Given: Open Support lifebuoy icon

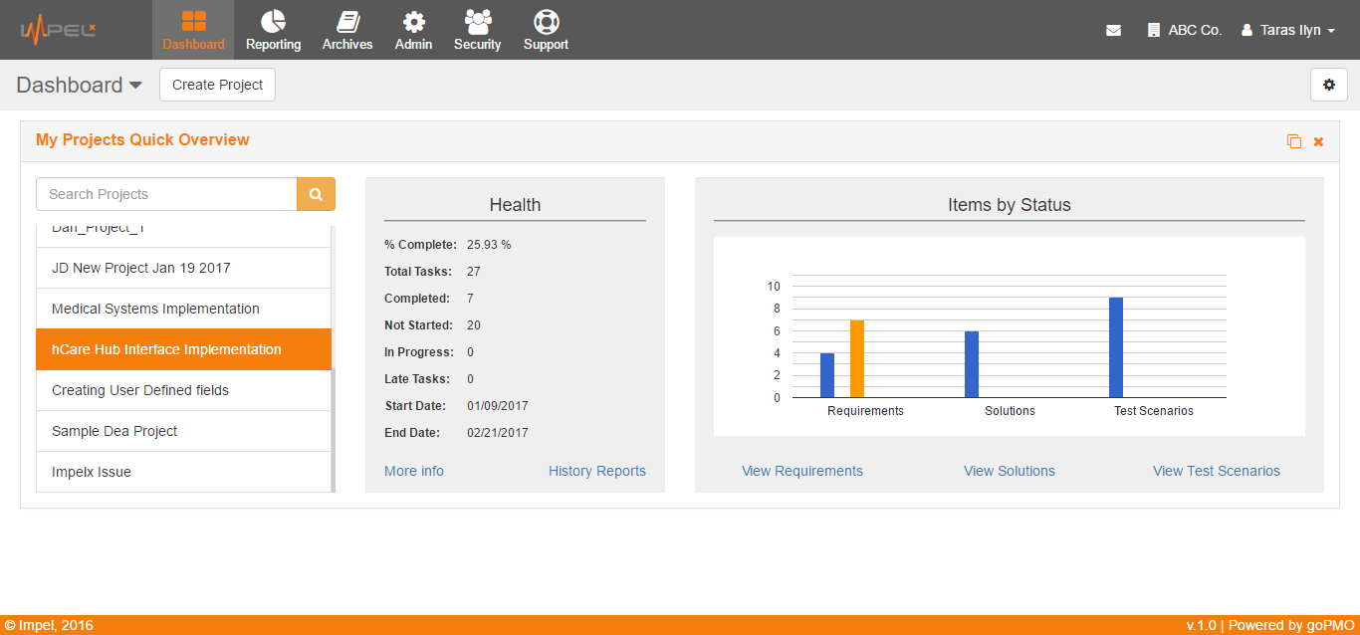Looking at the screenshot, I should click(x=546, y=22).
